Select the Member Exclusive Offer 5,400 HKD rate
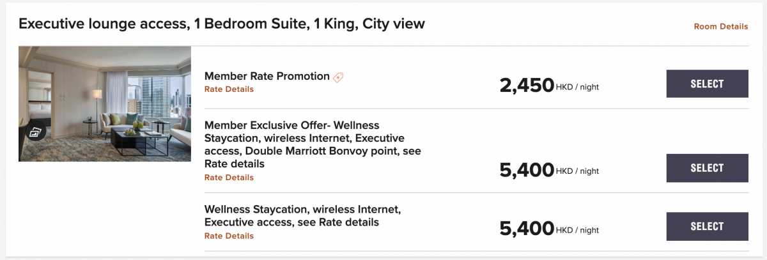The height and width of the screenshot is (260, 767). (x=707, y=168)
